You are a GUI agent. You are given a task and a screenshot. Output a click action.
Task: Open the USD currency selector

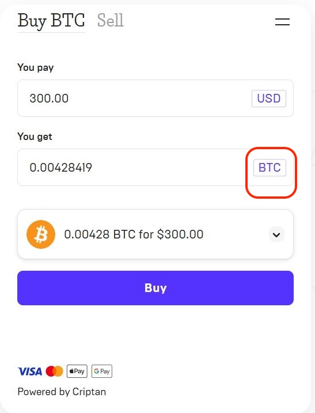[x=269, y=98]
